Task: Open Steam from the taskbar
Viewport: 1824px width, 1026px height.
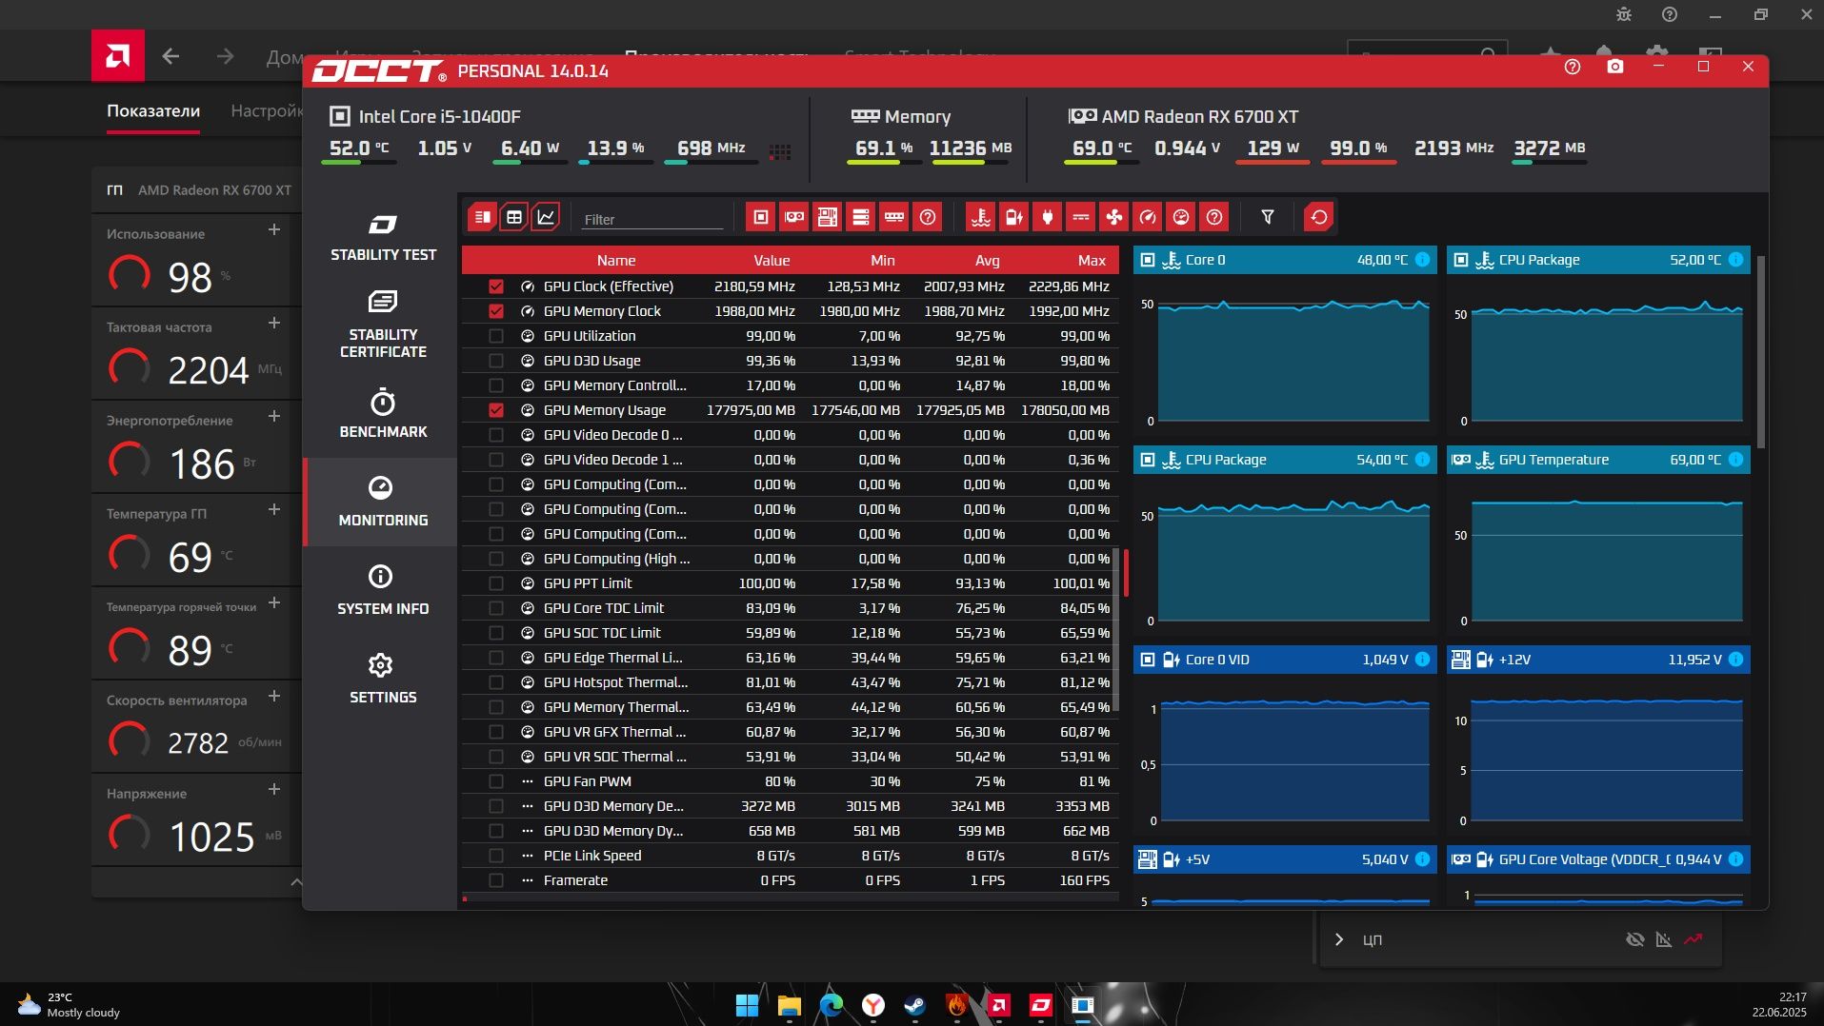Action: coord(914,1005)
